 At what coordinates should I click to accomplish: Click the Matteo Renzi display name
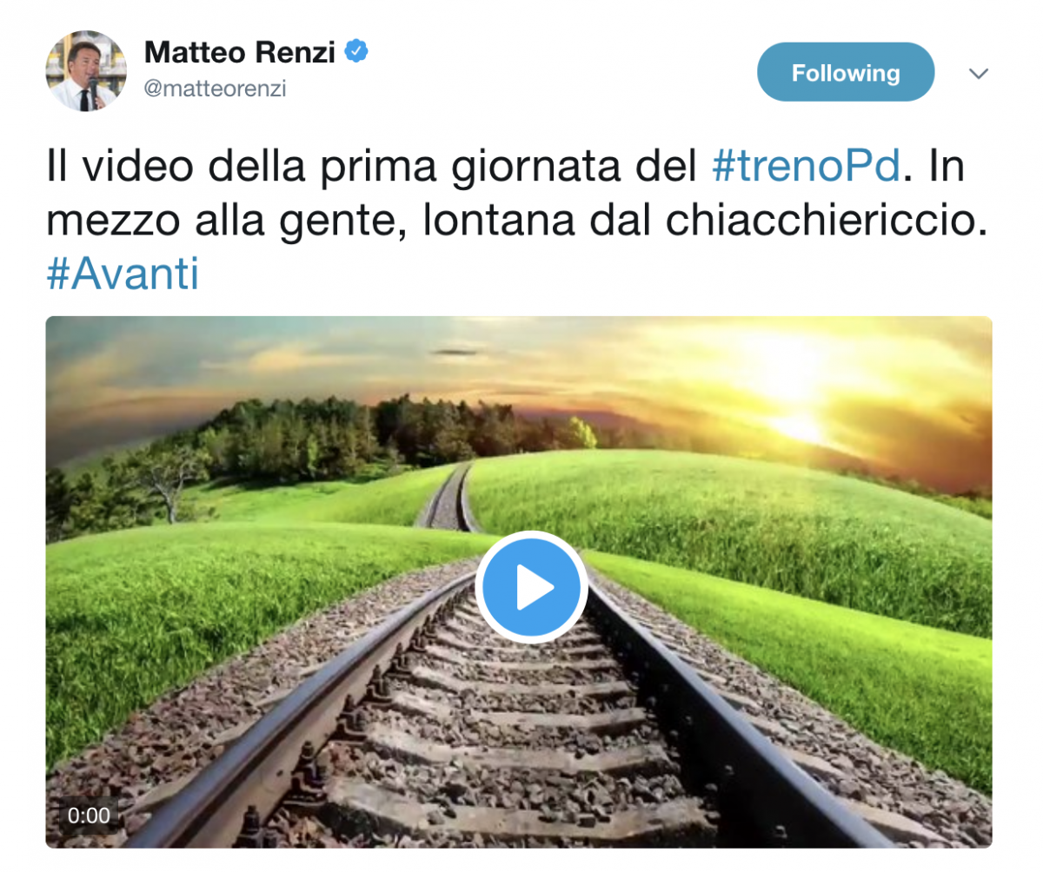[240, 52]
